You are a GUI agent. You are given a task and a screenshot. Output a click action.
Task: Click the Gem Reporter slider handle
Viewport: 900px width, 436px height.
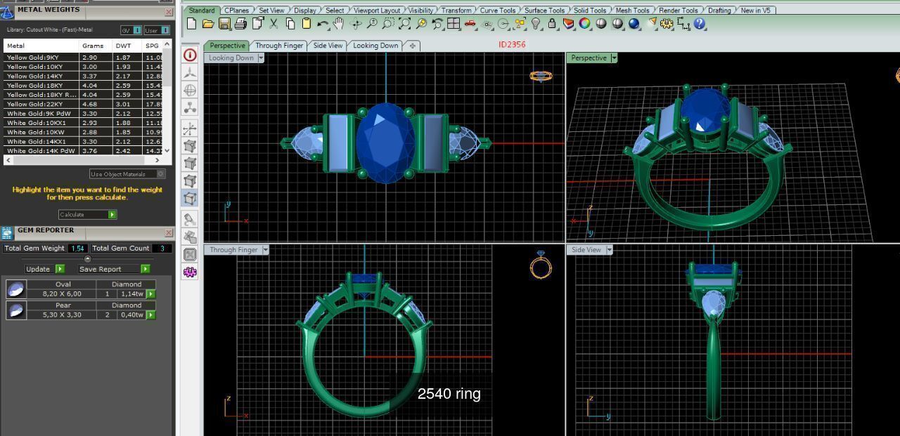coord(87,259)
